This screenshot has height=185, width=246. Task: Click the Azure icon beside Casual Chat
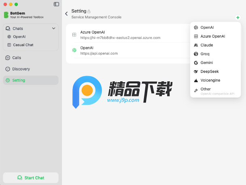pos(9,45)
